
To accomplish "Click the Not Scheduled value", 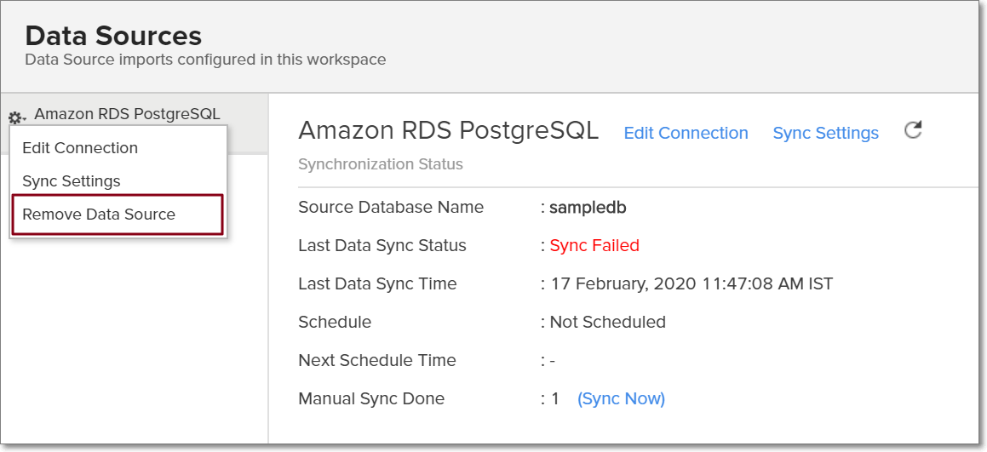I will (x=608, y=322).
